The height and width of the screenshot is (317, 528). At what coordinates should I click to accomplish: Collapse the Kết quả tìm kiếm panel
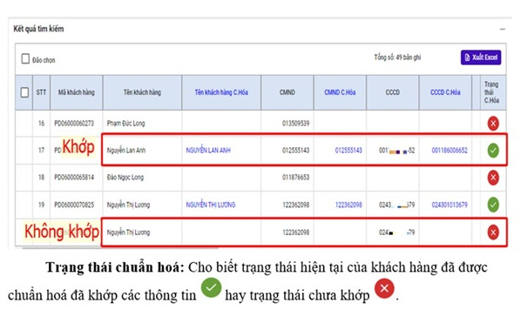[502, 30]
